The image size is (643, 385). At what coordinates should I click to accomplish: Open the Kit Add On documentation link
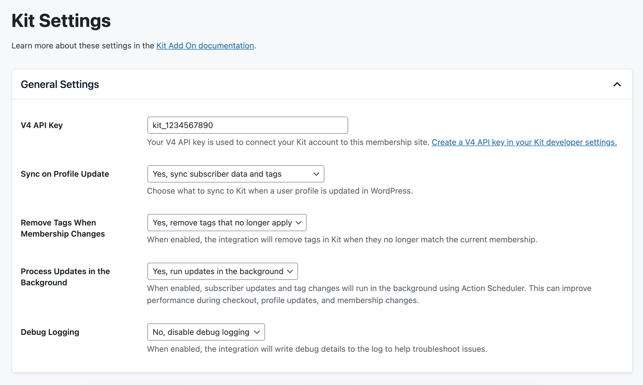[x=205, y=46]
